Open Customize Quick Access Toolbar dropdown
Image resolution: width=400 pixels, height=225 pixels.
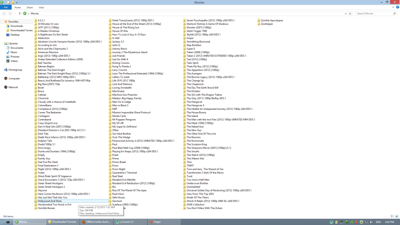pos(17,2)
